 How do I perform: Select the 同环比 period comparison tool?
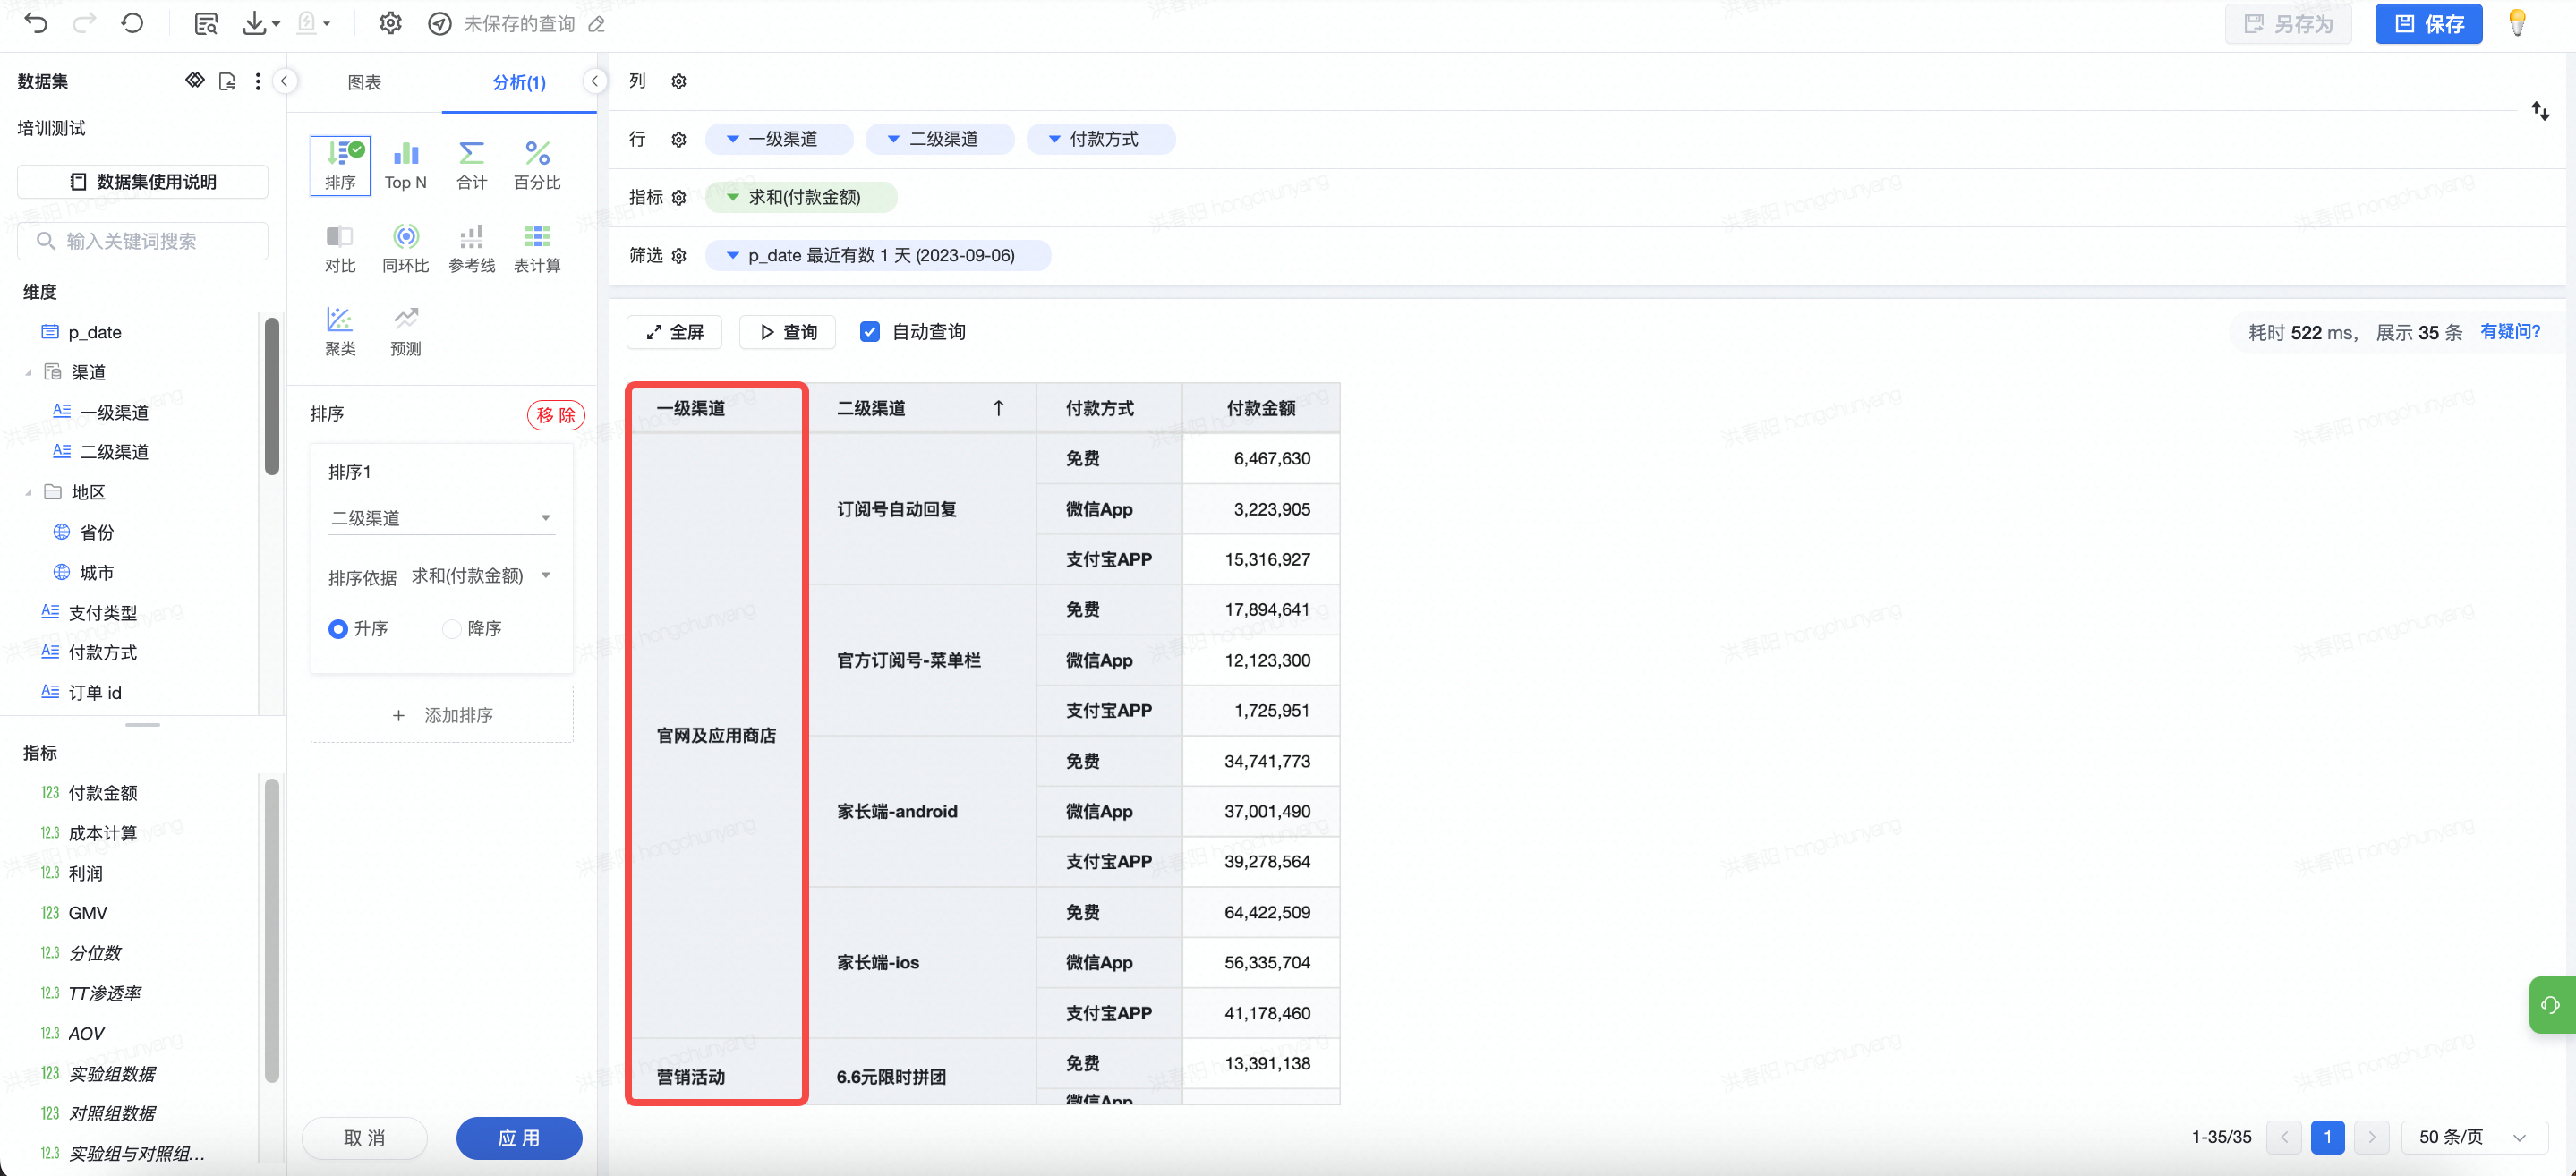tap(405, 249)
